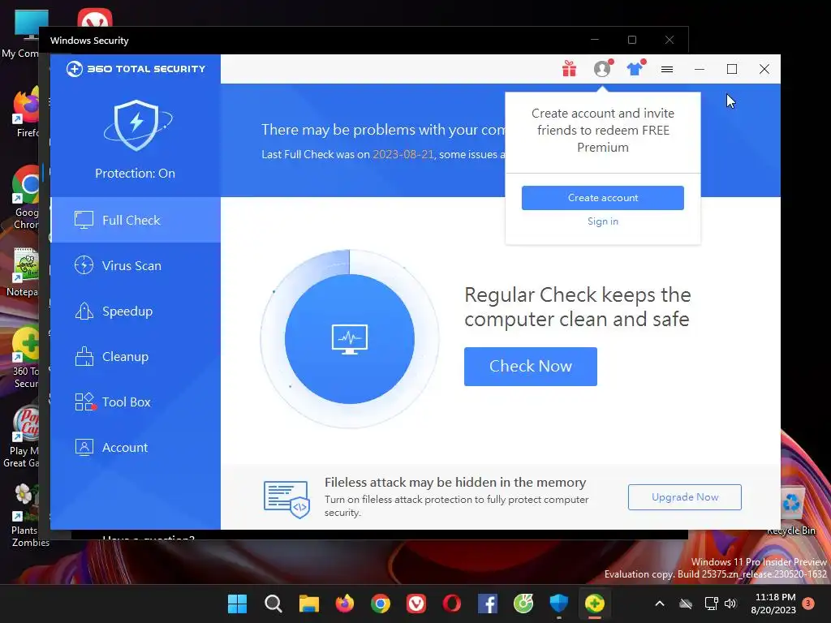Viewport: 831px width, 623px height.
Task: Switch to the Speedup section
Action: click(136, 311)
